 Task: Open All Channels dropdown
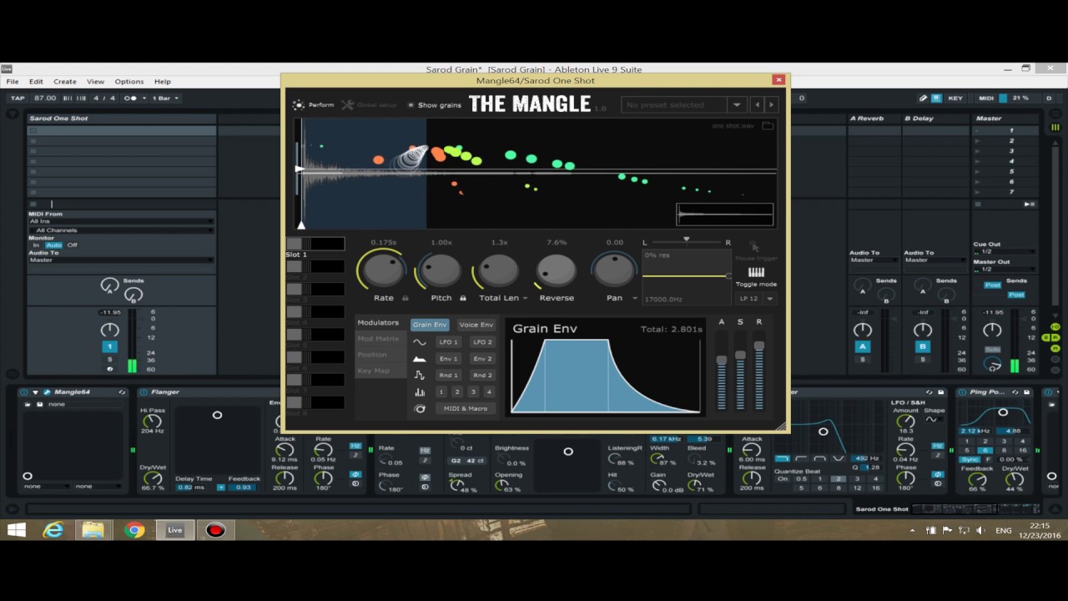tap(121, 230)
